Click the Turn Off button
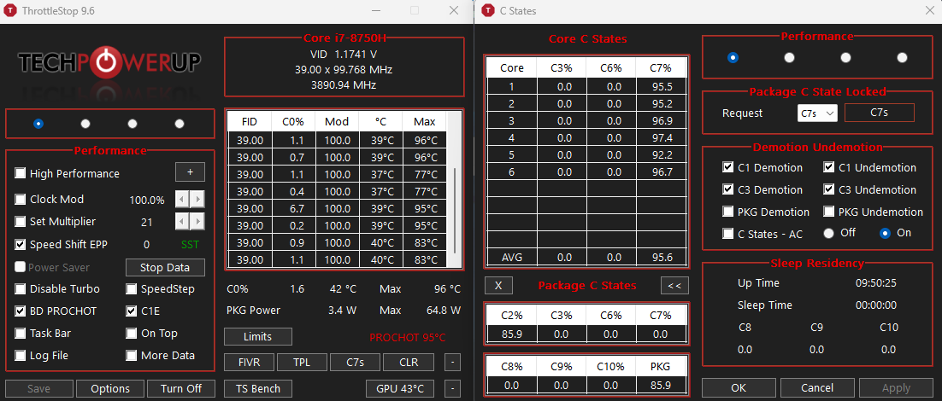The width and height of the screenshot is (942, 401). click(181, 388)
